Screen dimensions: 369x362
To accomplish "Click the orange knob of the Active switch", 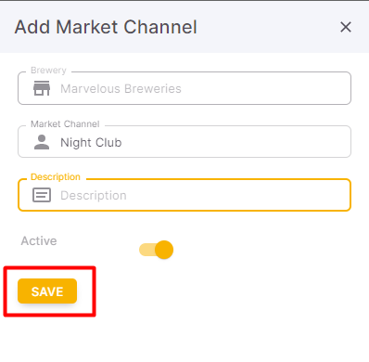I will click(x=164, y=250).
